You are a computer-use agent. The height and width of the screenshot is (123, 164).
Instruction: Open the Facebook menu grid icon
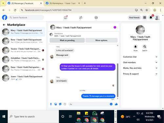(x=145, y=17)
